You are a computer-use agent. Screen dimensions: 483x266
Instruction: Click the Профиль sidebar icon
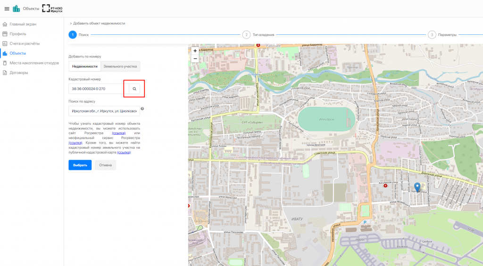[5, 34]
